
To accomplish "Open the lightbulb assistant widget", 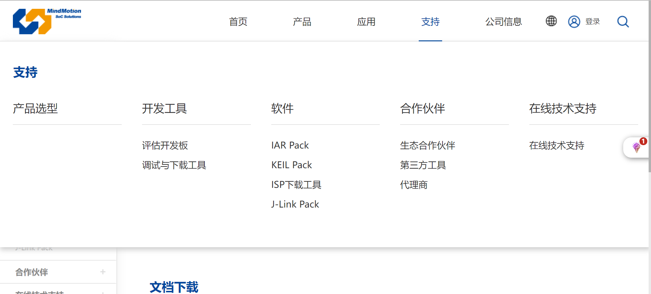I will pos(636,148).
